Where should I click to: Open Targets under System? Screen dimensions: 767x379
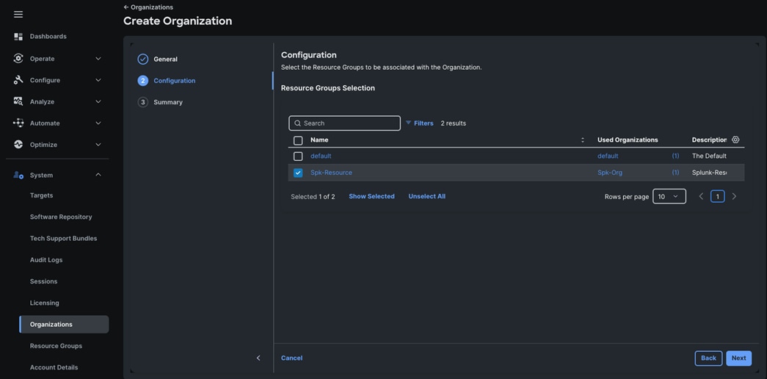click(41, 195)
